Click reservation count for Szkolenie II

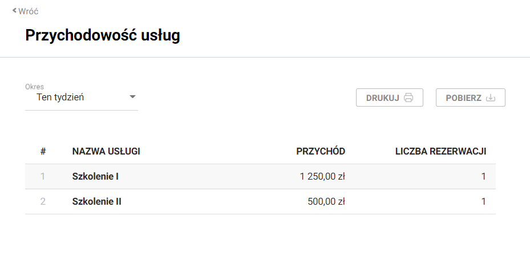pyautogui.click(x=483, y=201)
